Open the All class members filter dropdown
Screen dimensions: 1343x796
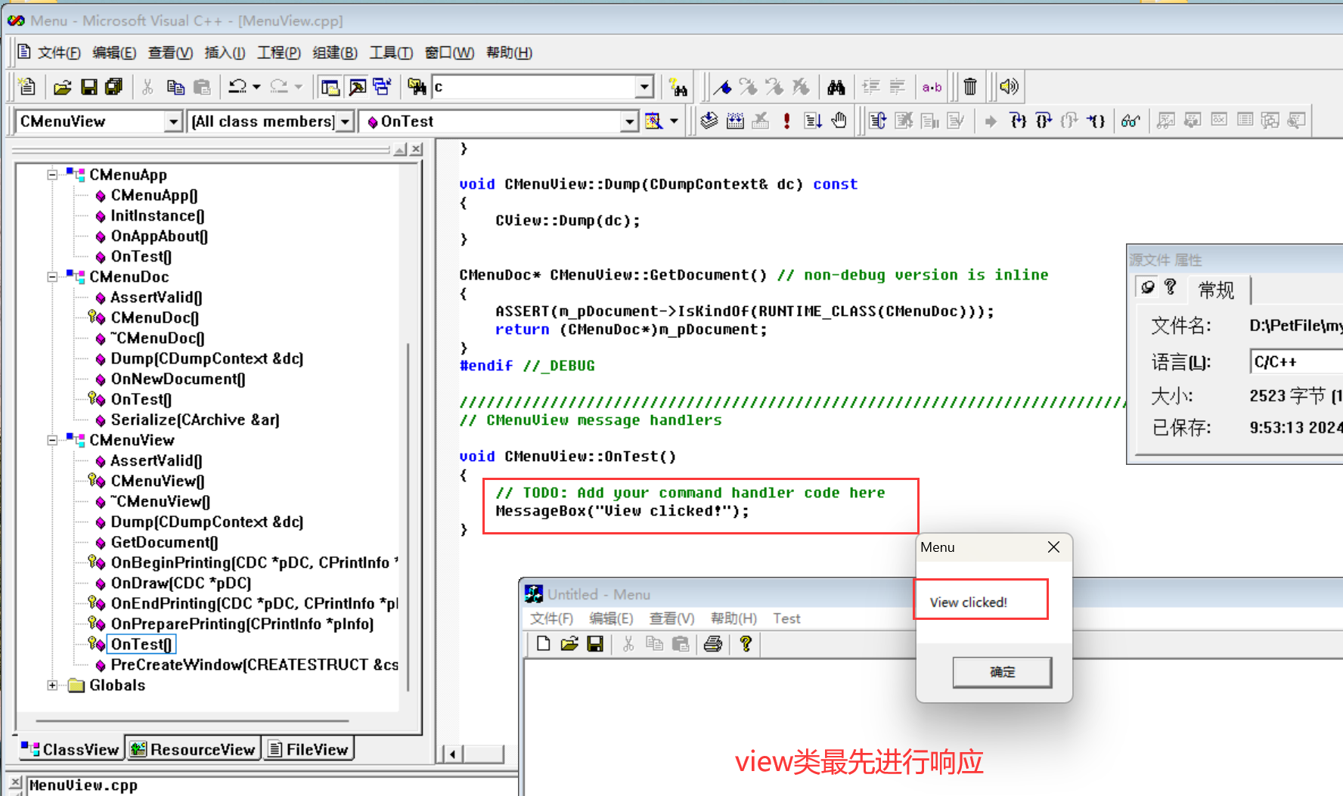346,121
